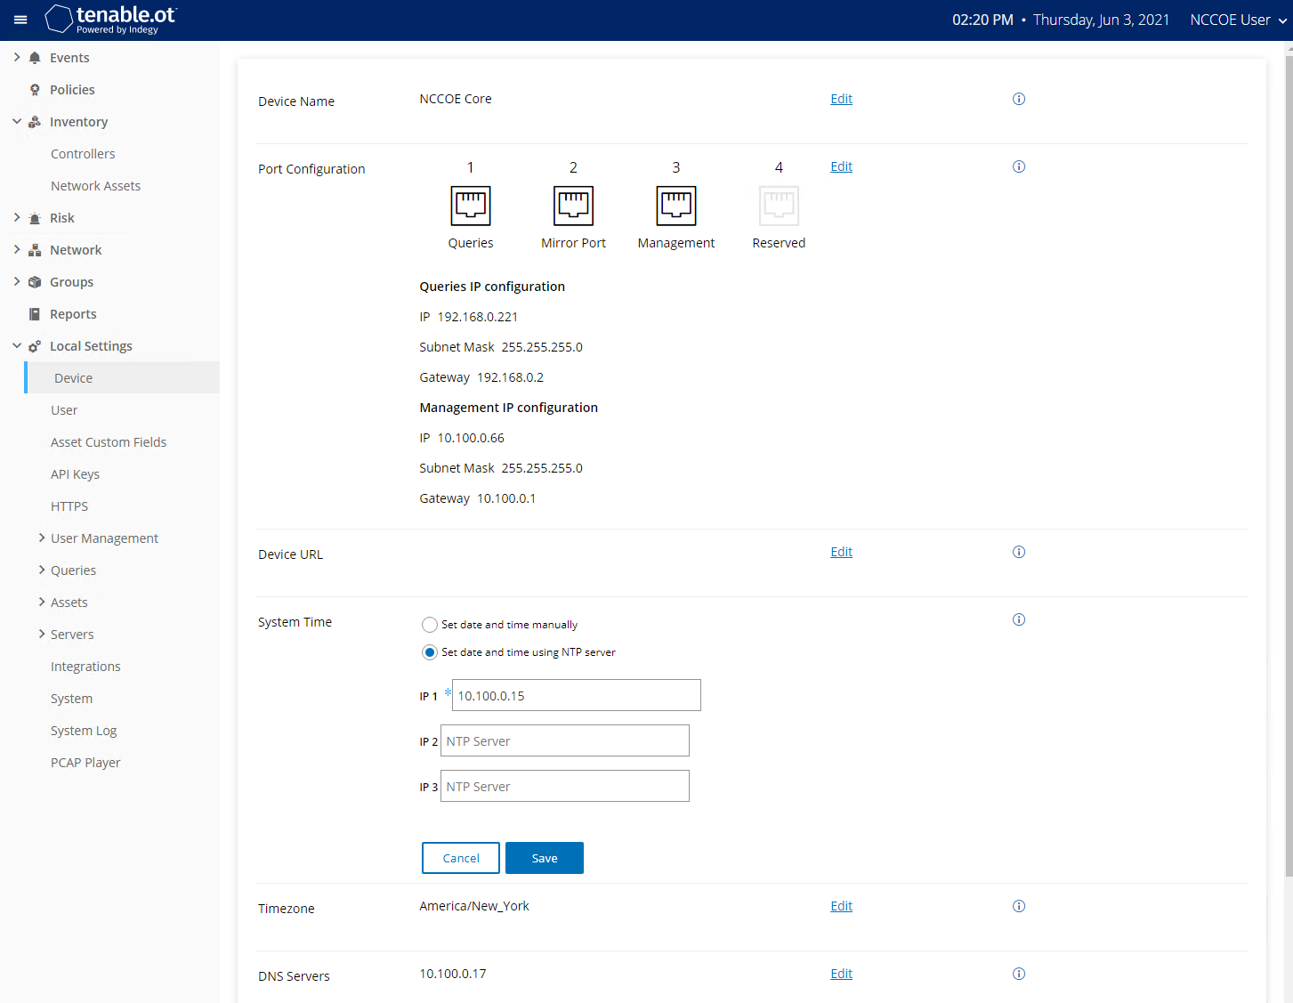The width and height of the screenshot is (1293, 1003).
Task: Edit the Device URL
Action: [x=841, y=552]
